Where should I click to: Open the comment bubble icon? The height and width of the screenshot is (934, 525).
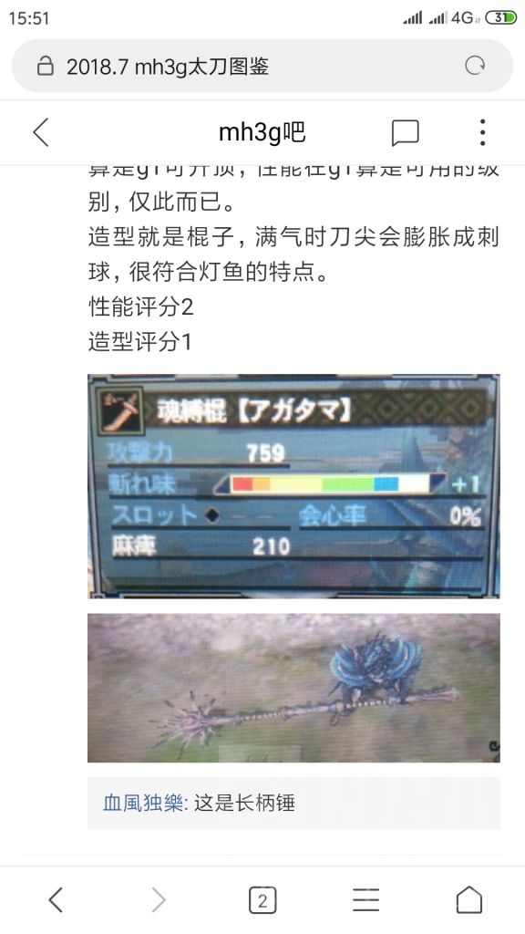[x=406, y=132]
